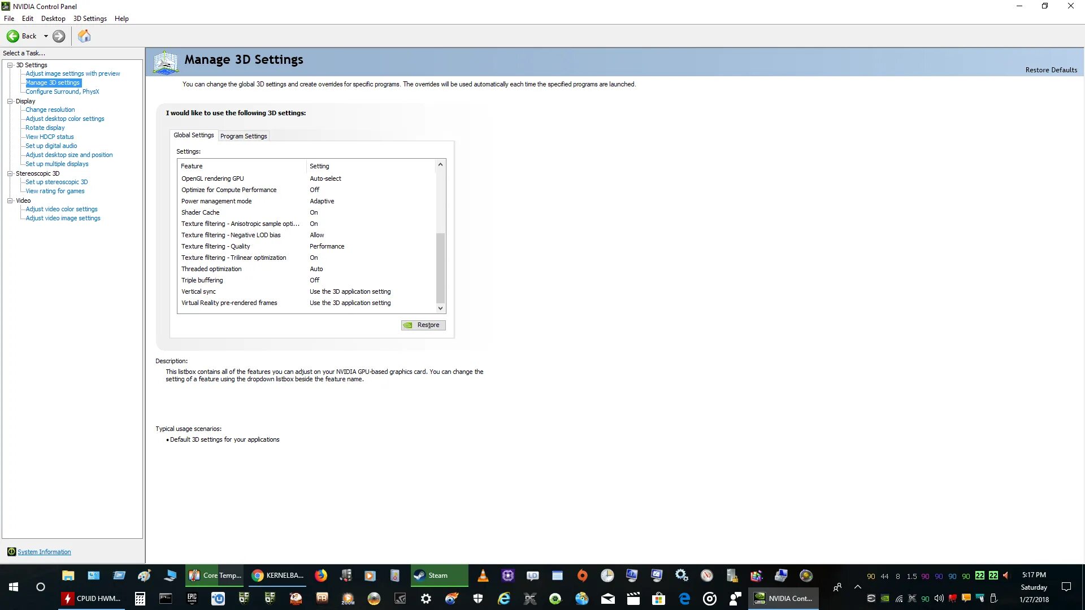Open Change resolution page
The width and height of the screenshot is (1085, 610).
tap(50, 110)
